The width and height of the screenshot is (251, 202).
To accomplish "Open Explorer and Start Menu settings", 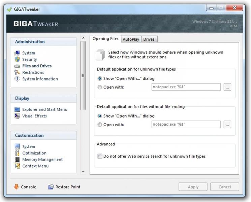I will point(45,109).
